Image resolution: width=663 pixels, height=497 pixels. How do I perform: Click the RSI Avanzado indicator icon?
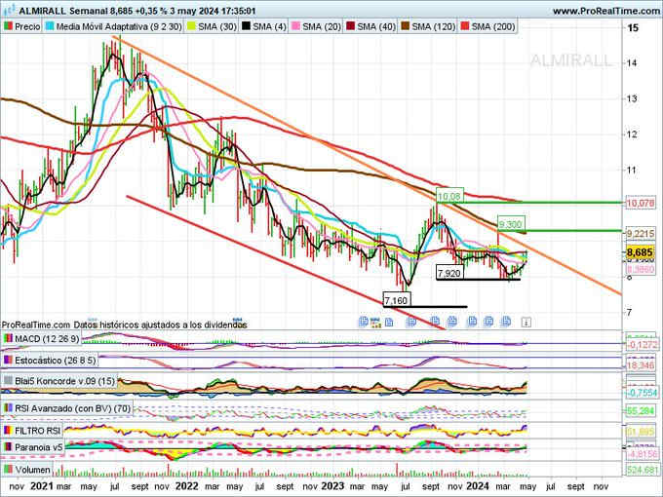coord(8,408)
